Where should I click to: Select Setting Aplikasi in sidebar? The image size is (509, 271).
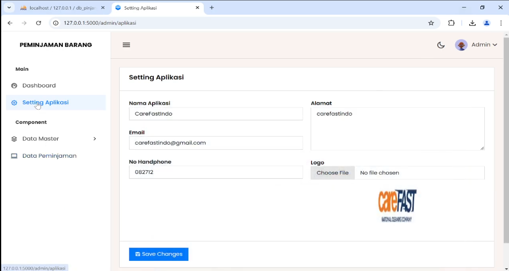click(x=45, y=103)
